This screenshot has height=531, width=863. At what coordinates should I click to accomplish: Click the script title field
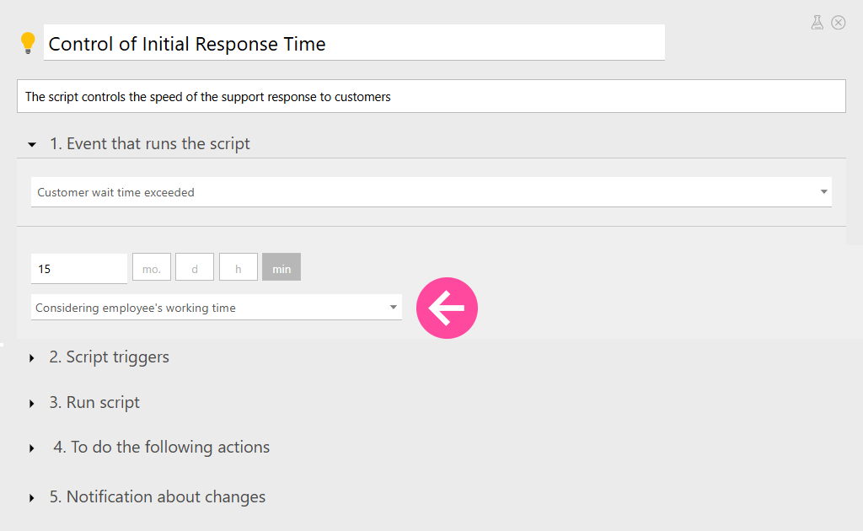pyautogui.click(x=354, y=44)
